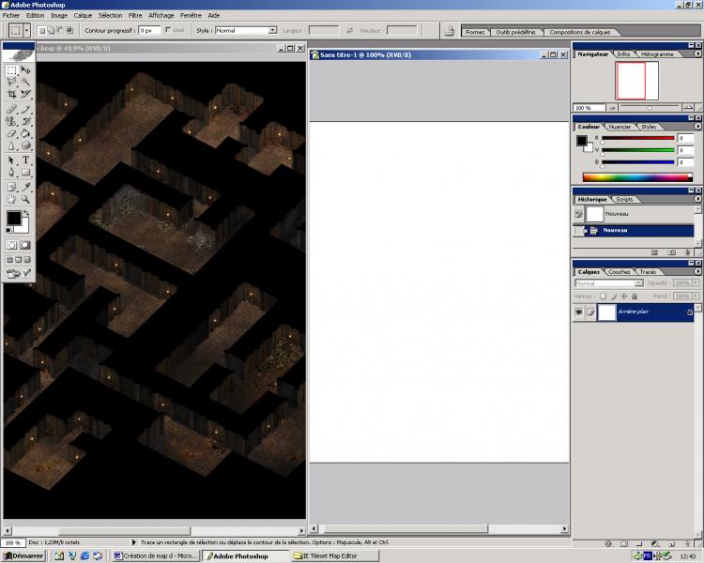
Task: Select the Slice tool
Action: 25,94
